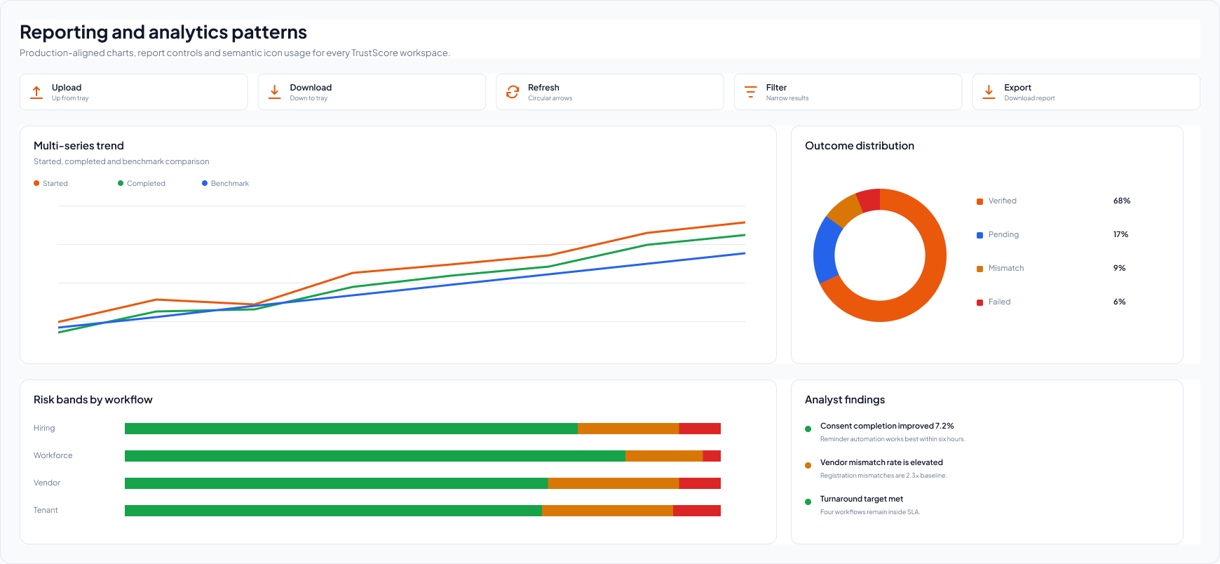
Task: Toggle the Started series legend
Action: point(50,183)
